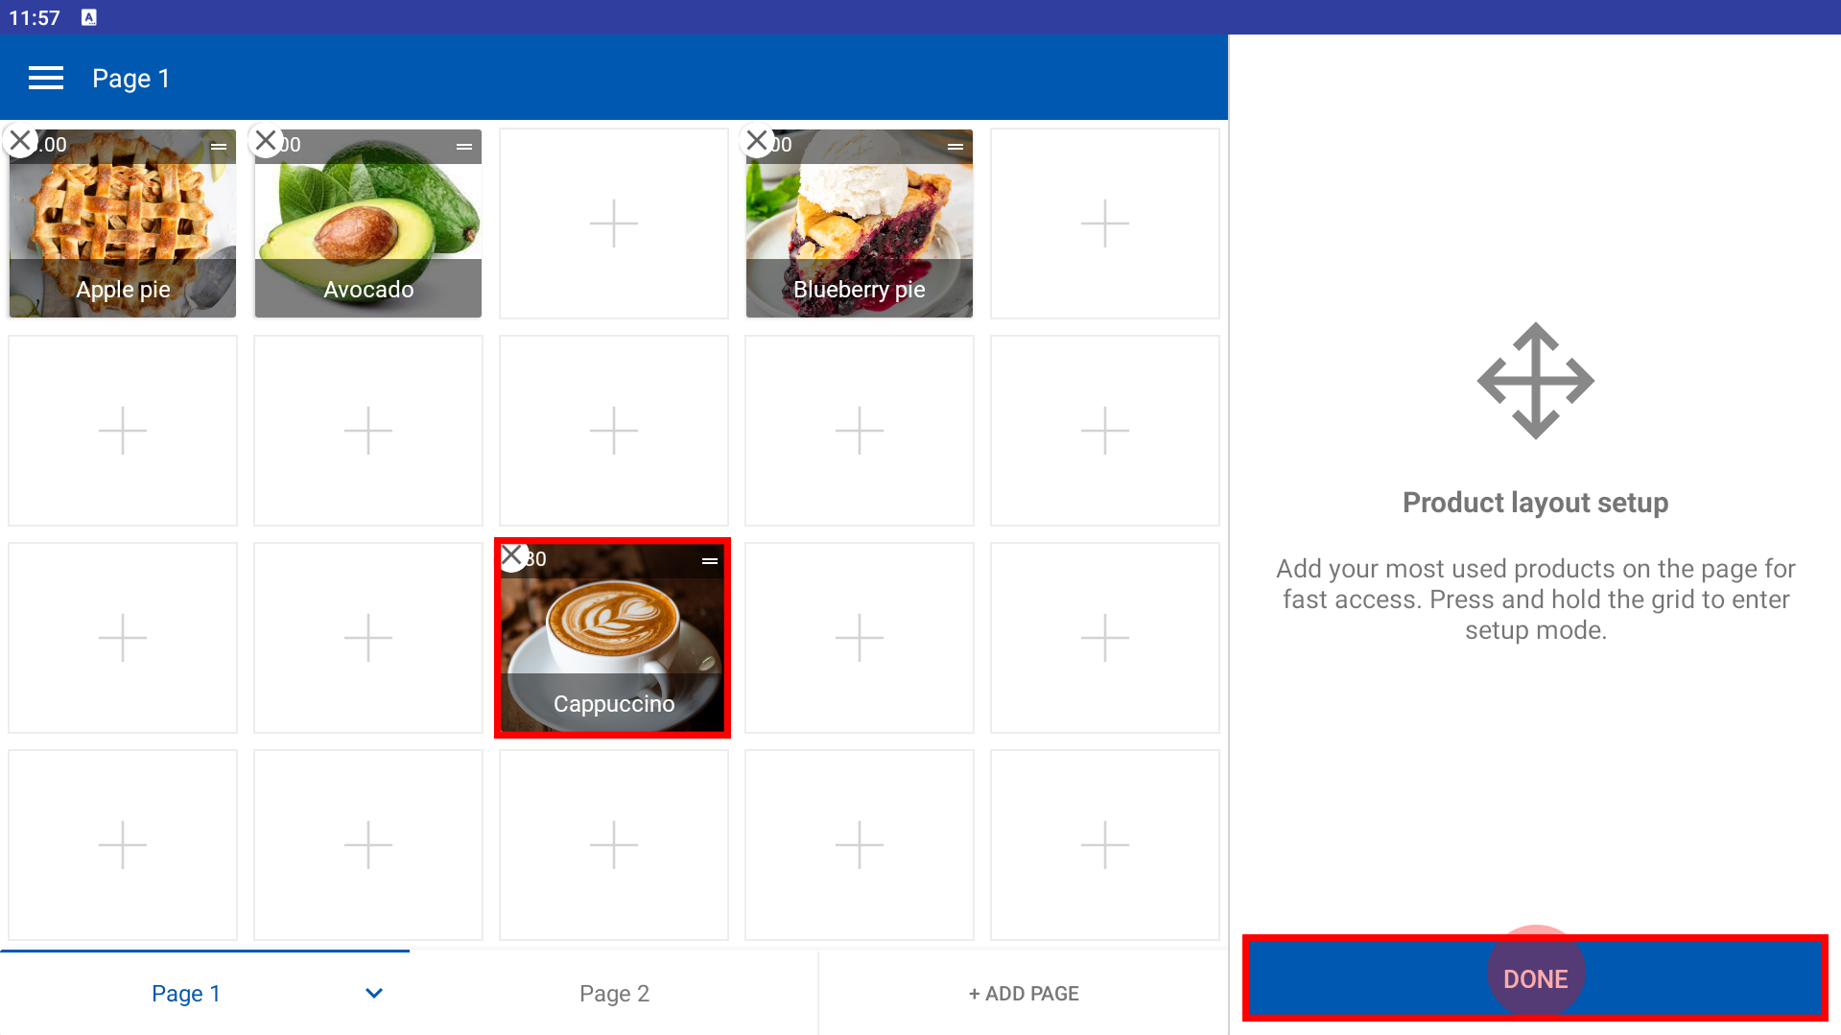Switch to the Page 2 tab
Image resolution: width=1841 pixels, height=1035 pixels.
[614, 993]
